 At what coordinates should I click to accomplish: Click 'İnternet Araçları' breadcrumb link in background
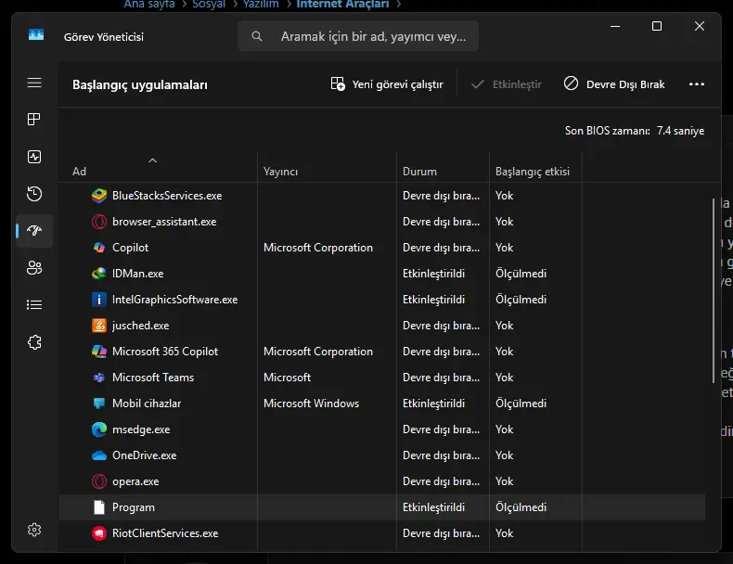[x=342, y=5]
